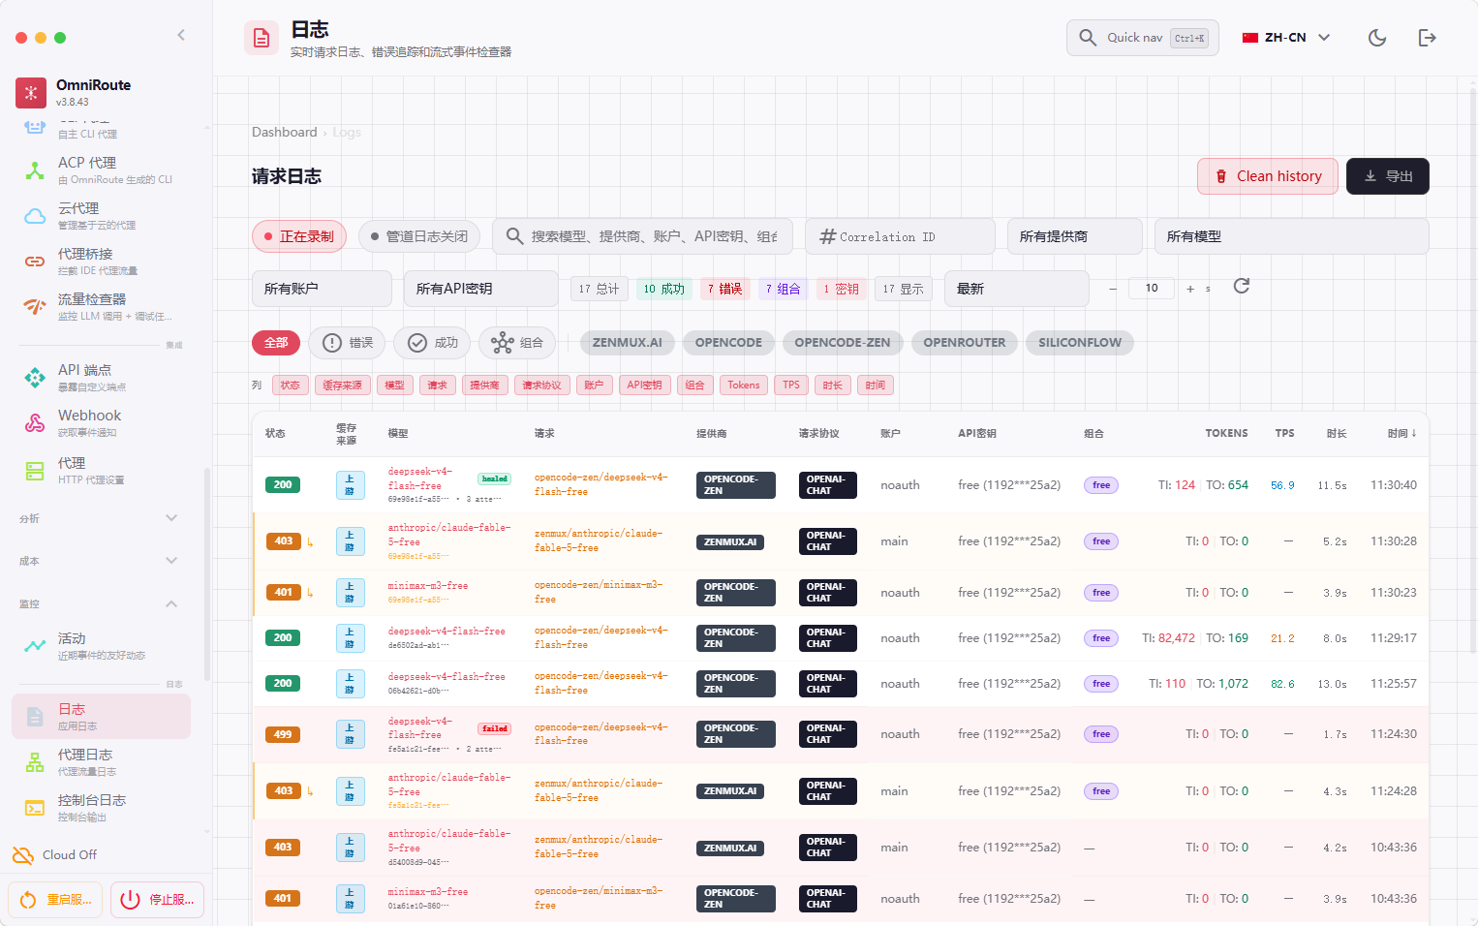Click the OmniRoute logo icon

click(x=31, y=93)
